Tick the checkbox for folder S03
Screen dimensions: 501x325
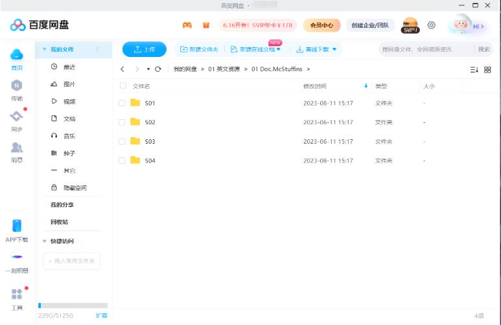[122, 141]
